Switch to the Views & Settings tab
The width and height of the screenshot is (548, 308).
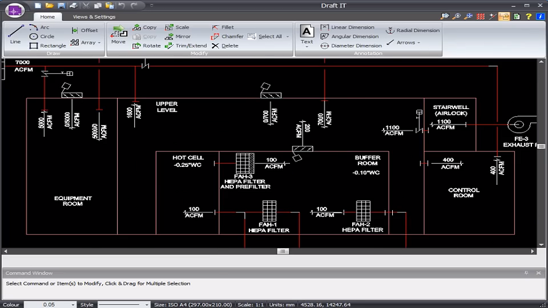pos(94,17)
